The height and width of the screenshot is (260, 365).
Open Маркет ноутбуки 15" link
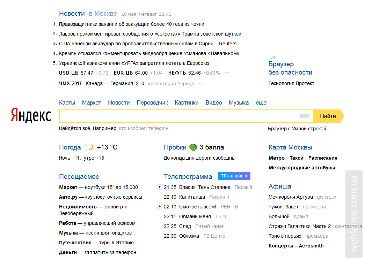click(x=98, y=187)
